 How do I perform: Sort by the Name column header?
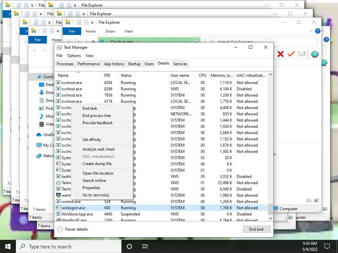78,75
